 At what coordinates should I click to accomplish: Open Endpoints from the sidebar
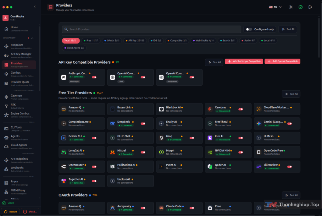click(19, 47)
